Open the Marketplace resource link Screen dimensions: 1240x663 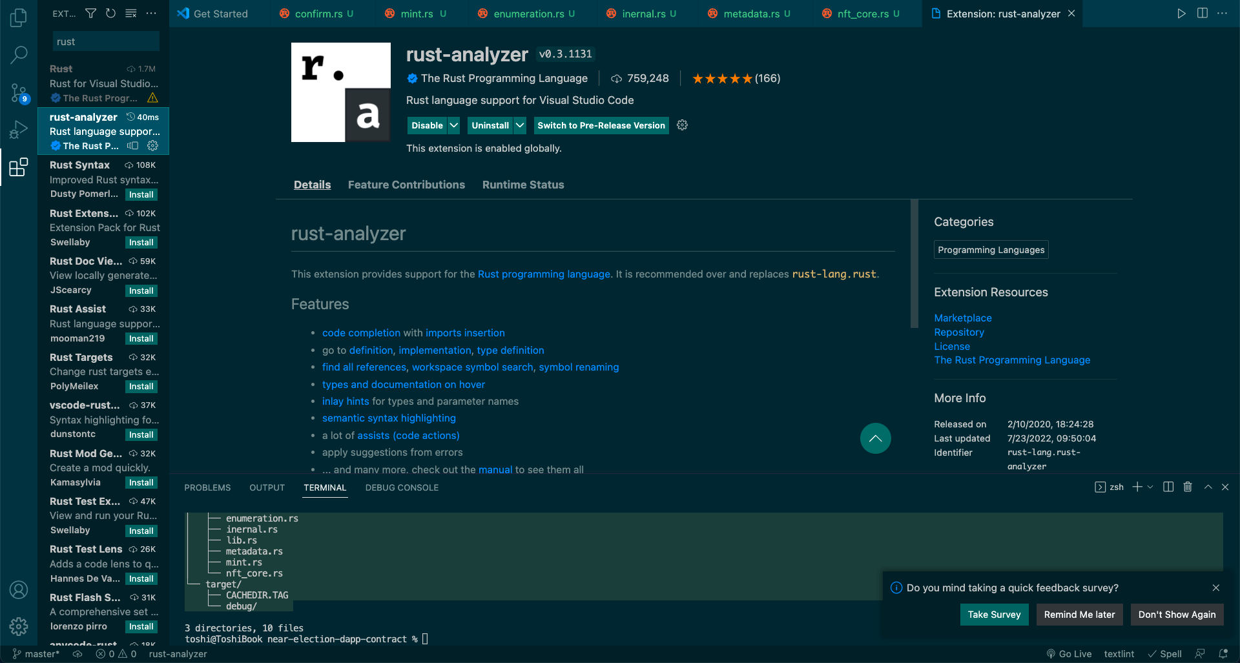(963, 318)
